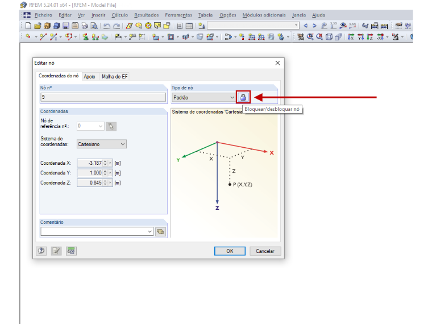Viewport: 432px width, 324px height.
Task: Expand reference node number dropdown
Action: pyautogui.click(x=101, y=126)
